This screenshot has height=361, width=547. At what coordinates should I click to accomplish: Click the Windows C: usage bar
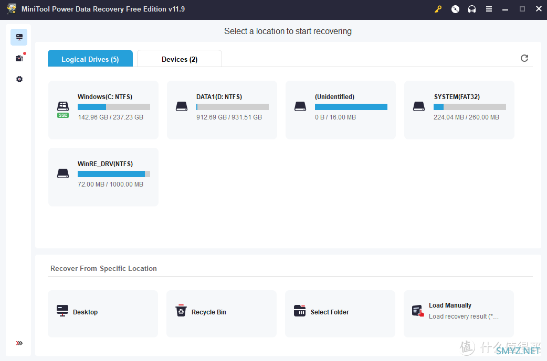tap(114, 107)
